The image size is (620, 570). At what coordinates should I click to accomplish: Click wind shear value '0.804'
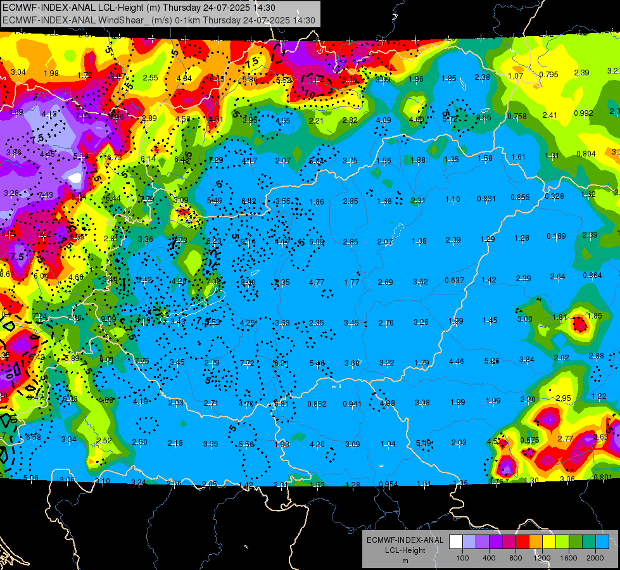(x=586, y=154)
